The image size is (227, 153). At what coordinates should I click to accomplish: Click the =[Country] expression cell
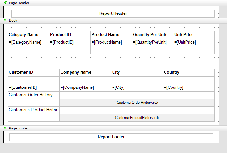click(x=188, y=87)
